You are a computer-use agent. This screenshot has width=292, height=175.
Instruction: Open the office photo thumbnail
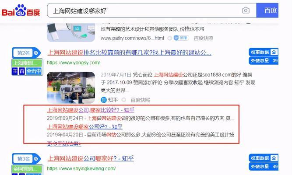pos(71,87)
